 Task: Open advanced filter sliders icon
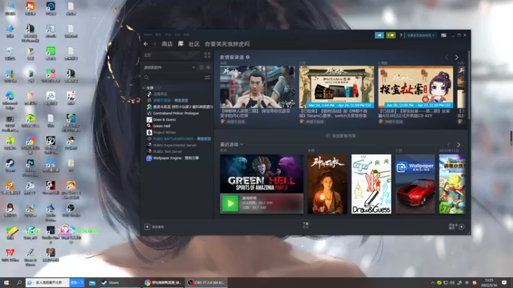coord(207,77)
